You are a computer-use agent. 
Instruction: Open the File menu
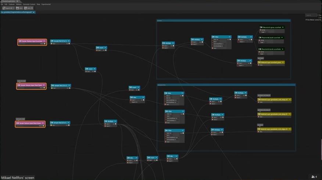coord(2,4)
